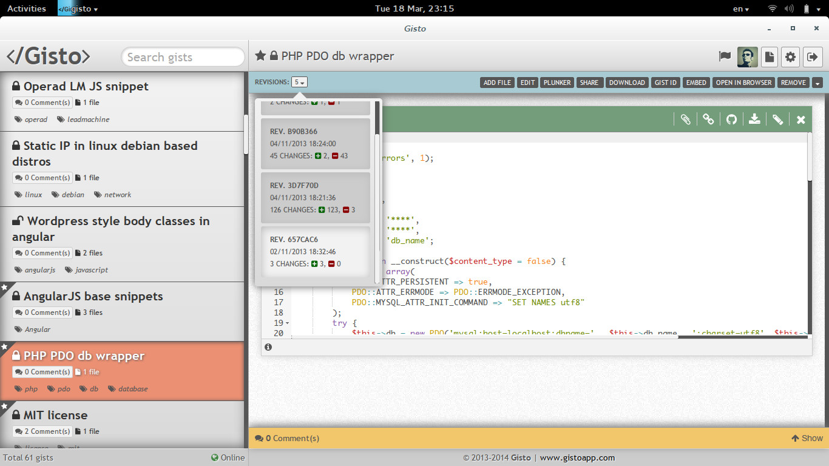829x466 pixels.
Task: Click the volume icon in system tray
Action: (x=790, y=8)
